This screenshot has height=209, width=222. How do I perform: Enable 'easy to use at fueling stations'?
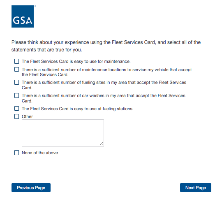coord(16,108)
